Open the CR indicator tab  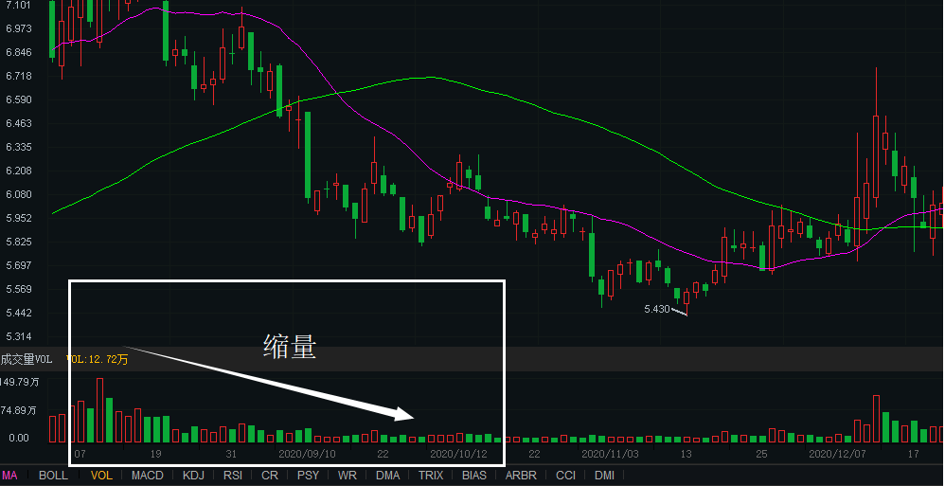click(x=270, y=476)
